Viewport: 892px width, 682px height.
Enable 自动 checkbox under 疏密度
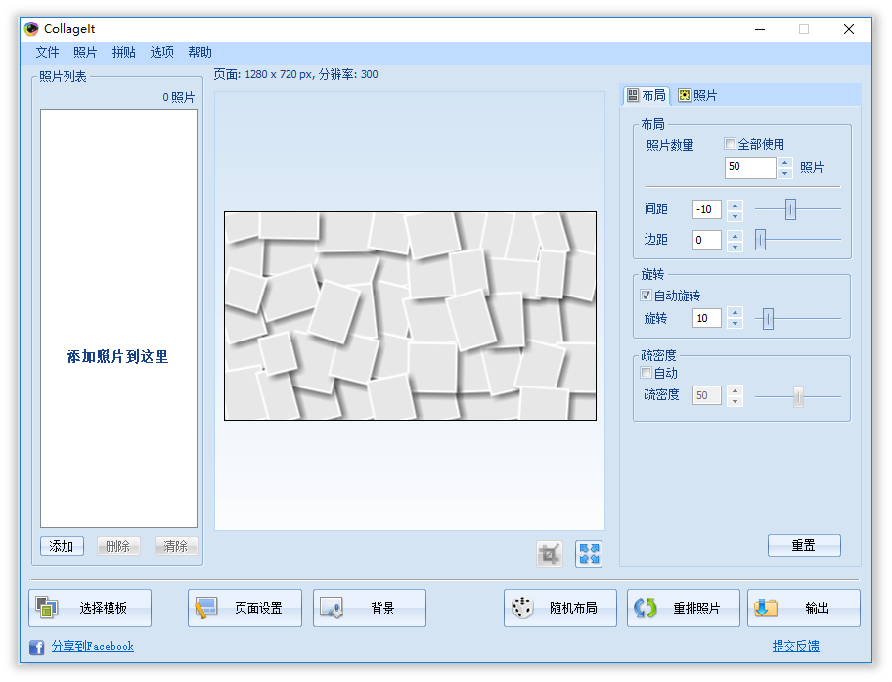click(646, 373)
